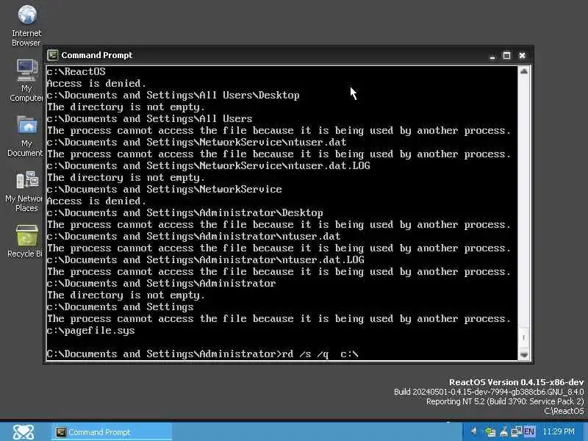The width and height of the screenshot is (588, 441).
Task: Click the Build 20240501 version string
Action: pyautogui.click(x=489, y=392)
